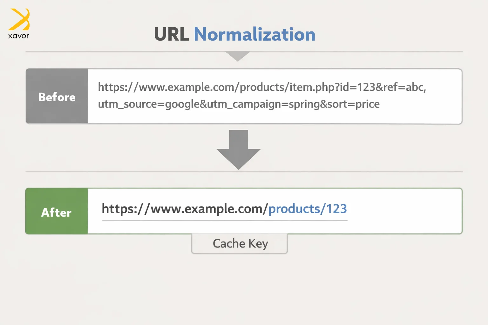Click the underline beneath the After URL
Image resolution: width=488 pixels, height=325 pixels.
(x=224, y=220)
